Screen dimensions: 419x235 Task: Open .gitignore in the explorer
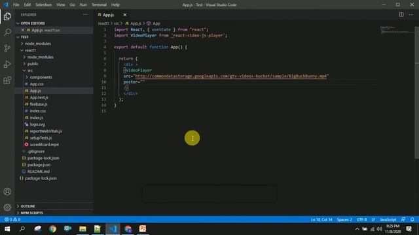(36, 151)
